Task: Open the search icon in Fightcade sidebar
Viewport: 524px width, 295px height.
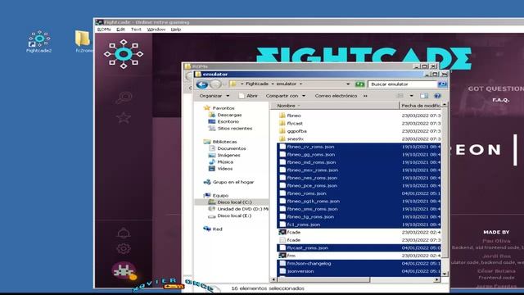Action: [124, 98]
